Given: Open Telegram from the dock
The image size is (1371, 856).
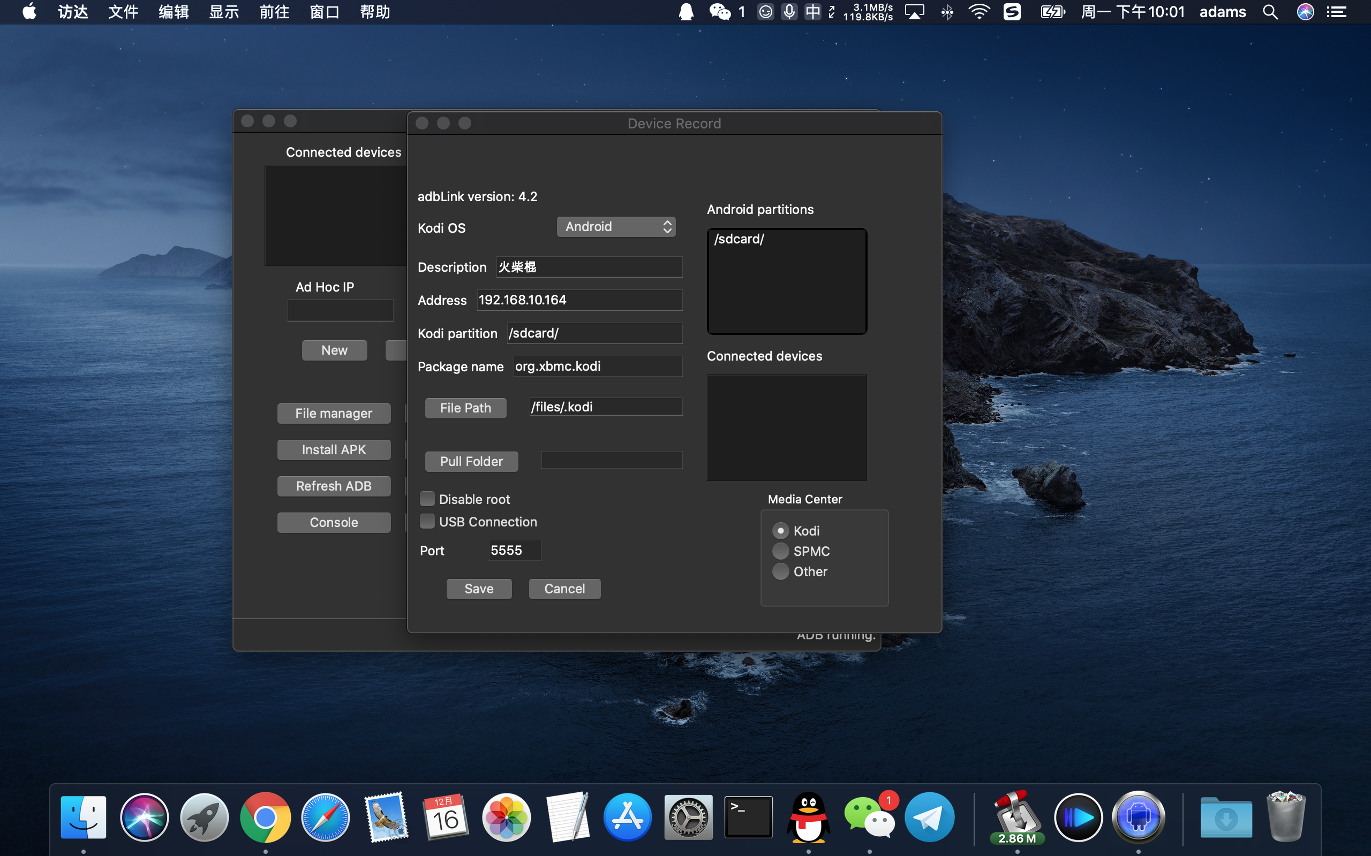Looking at the screenshot, I should tap(929, 817).
